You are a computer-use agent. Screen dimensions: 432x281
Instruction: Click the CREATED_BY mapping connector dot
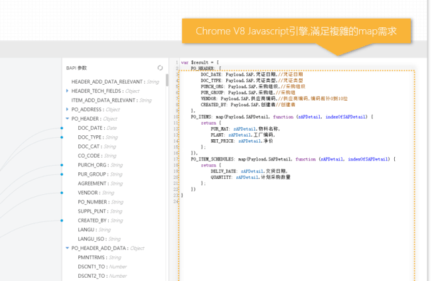[62, 221]
